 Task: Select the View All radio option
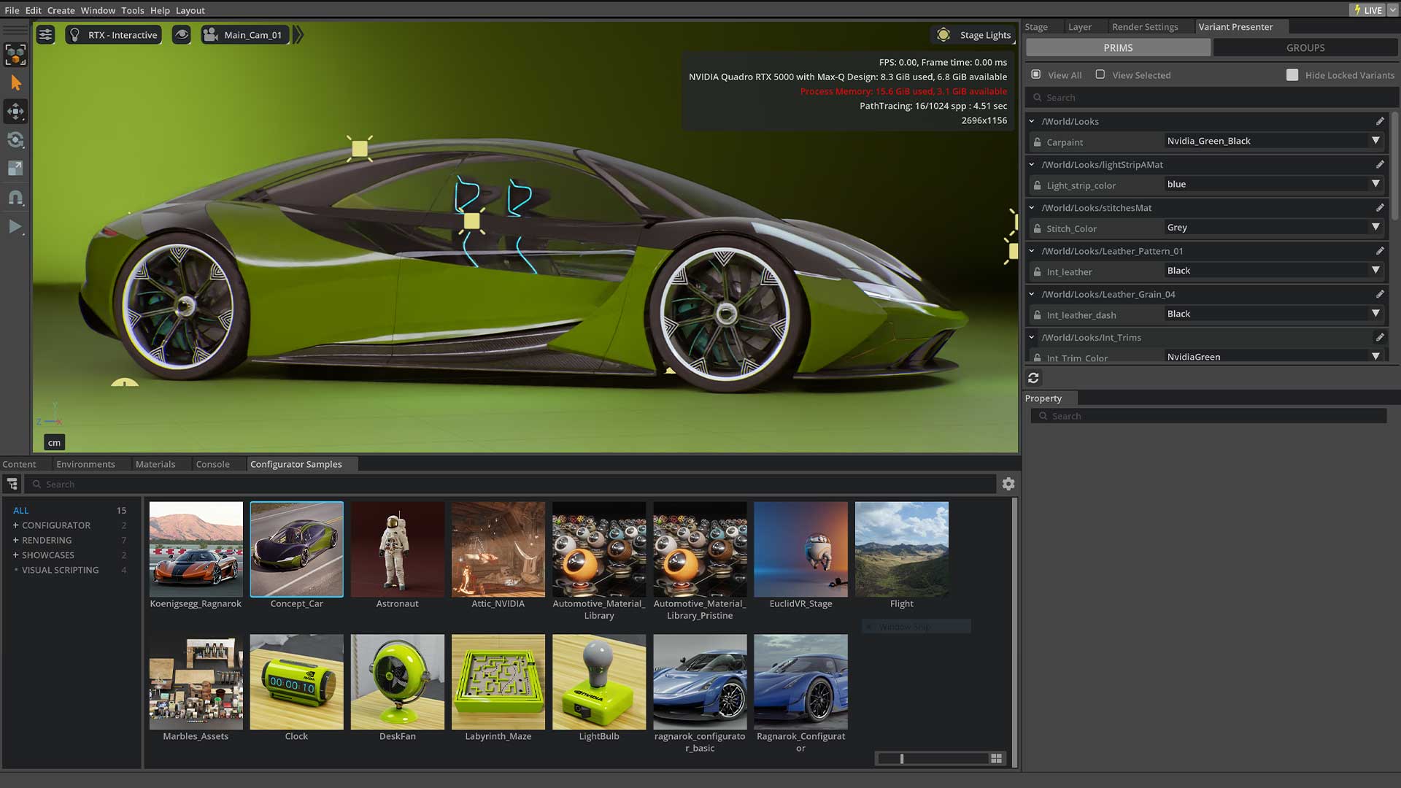[1036, 74]
